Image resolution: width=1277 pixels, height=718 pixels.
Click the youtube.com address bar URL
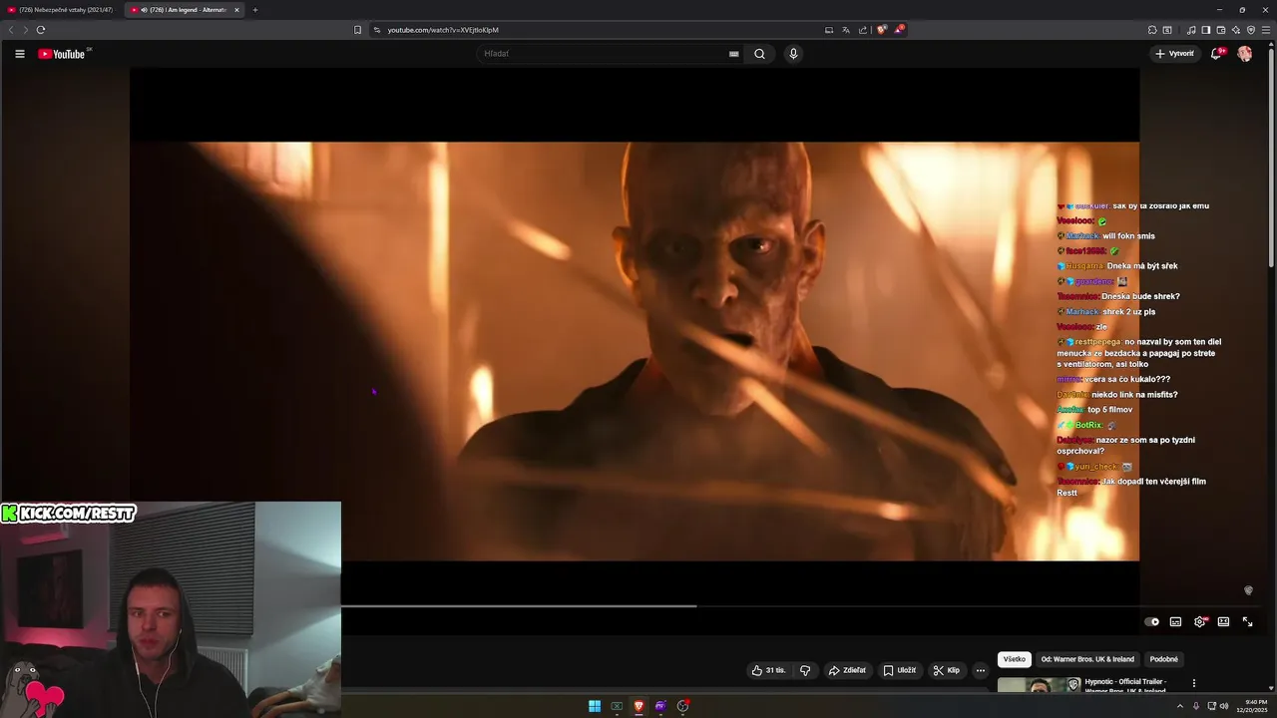click(443, 30)
